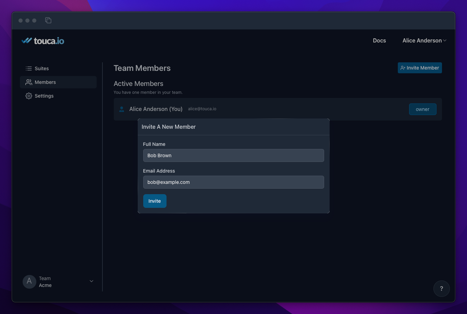Click the Active Members heading

[138, 84]
